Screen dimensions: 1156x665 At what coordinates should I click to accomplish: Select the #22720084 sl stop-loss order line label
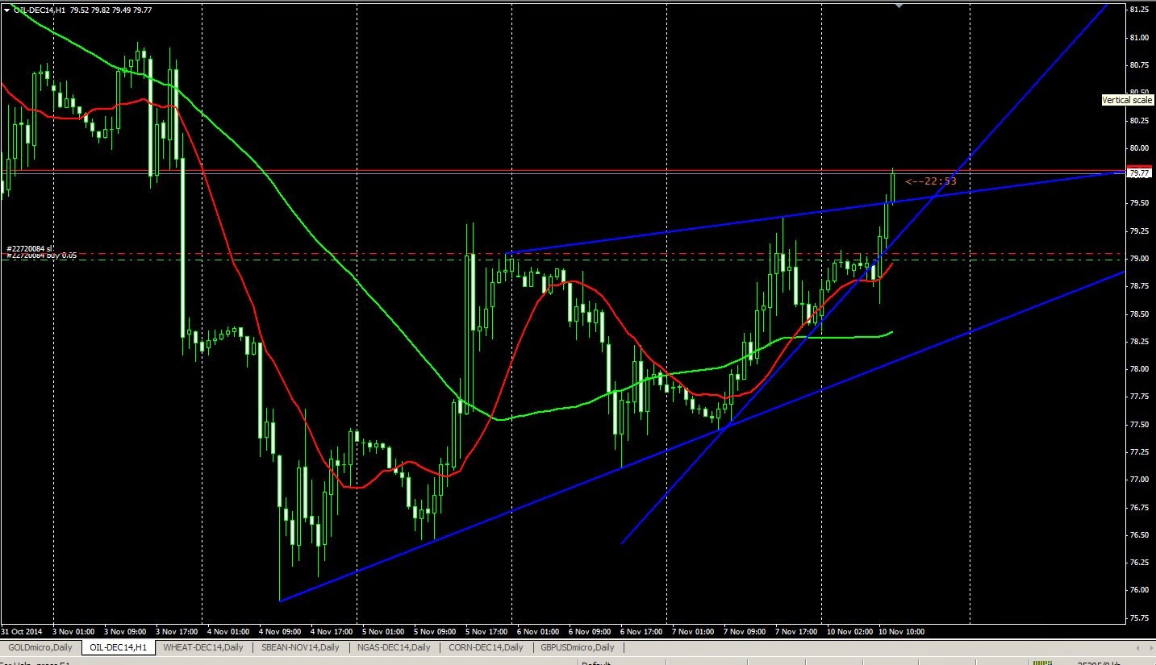(29, 248)
